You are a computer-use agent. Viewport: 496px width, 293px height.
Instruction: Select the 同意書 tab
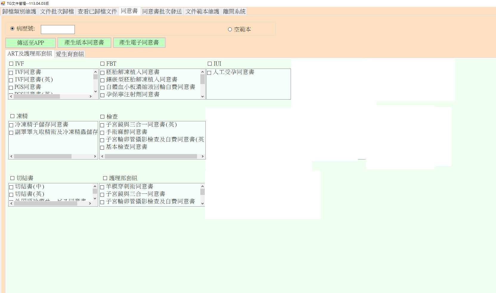pos(129,11)
